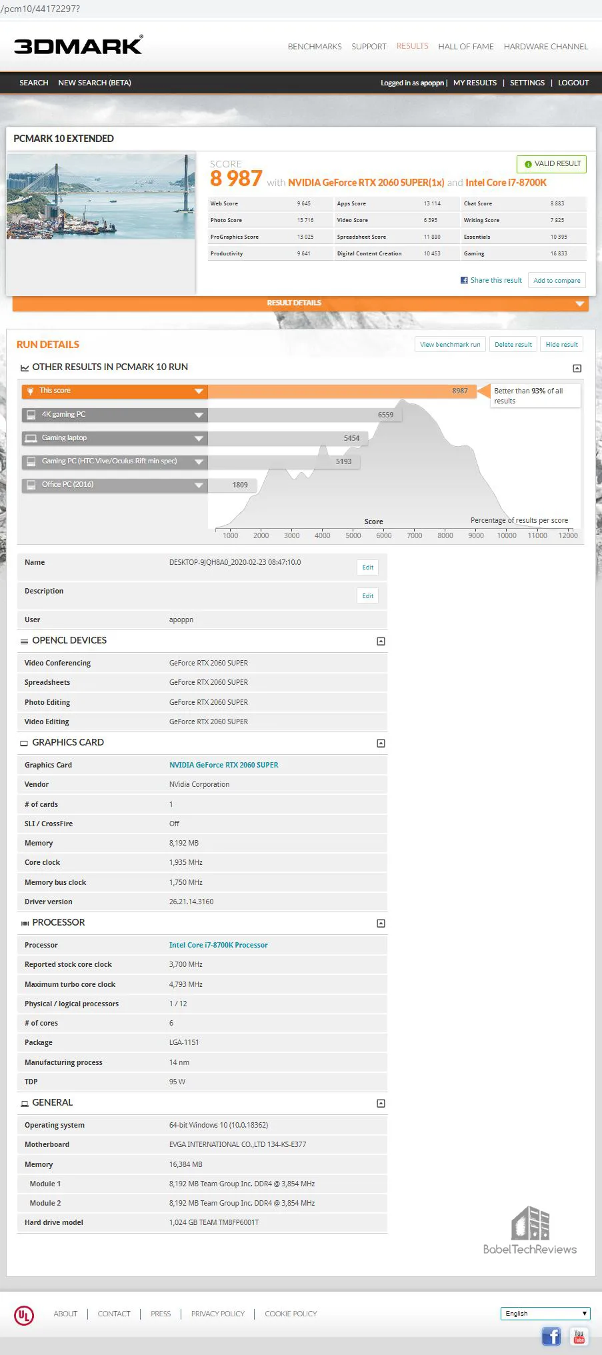Collapse the Other Results in PCMark 10 Run section
The width and height of the screenshot is (602, 1355).
[577, 368]
